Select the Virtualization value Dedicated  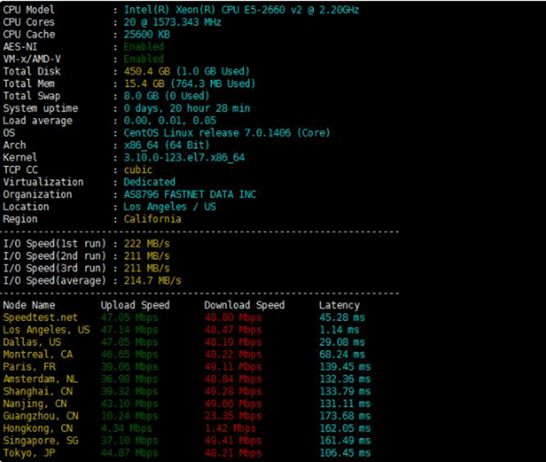click(x=149, y=182)
